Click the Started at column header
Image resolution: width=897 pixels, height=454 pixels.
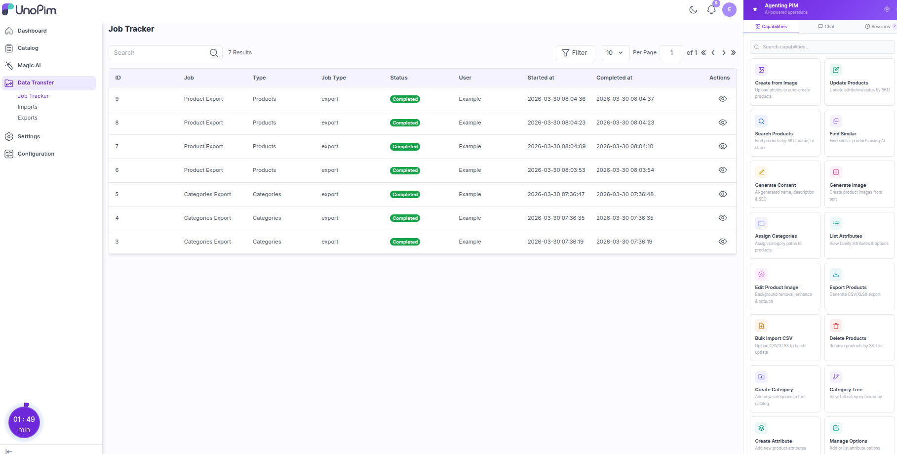tap(541, 78)
